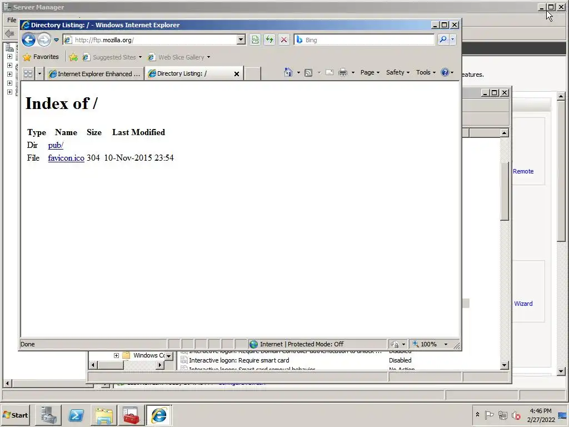Open search provider dropdown arrow
The width and height of the screenshot is (569, 427).
pos(452,39)
